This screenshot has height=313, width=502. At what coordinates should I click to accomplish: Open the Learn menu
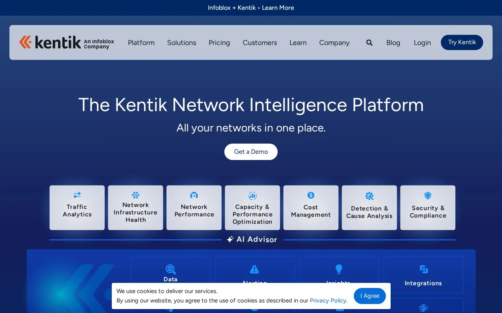pyautogui.click(x=298, y=43)
